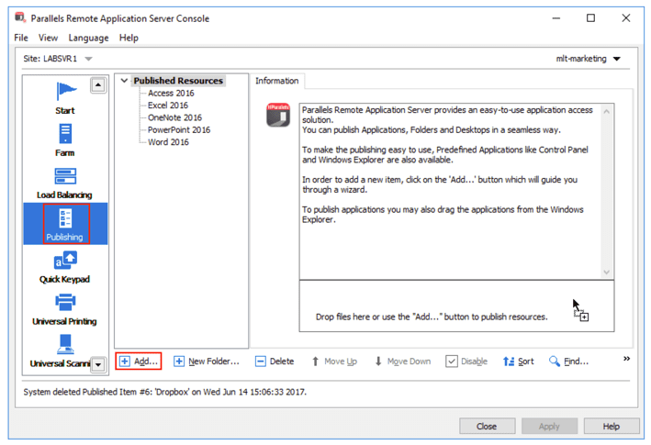Click the Close button

tap(487, 426)
